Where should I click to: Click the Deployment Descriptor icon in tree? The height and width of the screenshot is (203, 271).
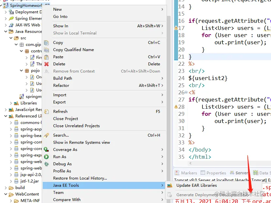(x=11, y=12)
